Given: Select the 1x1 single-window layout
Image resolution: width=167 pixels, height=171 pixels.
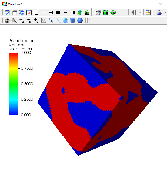Looking at the screenshot, I should point(36,12).
